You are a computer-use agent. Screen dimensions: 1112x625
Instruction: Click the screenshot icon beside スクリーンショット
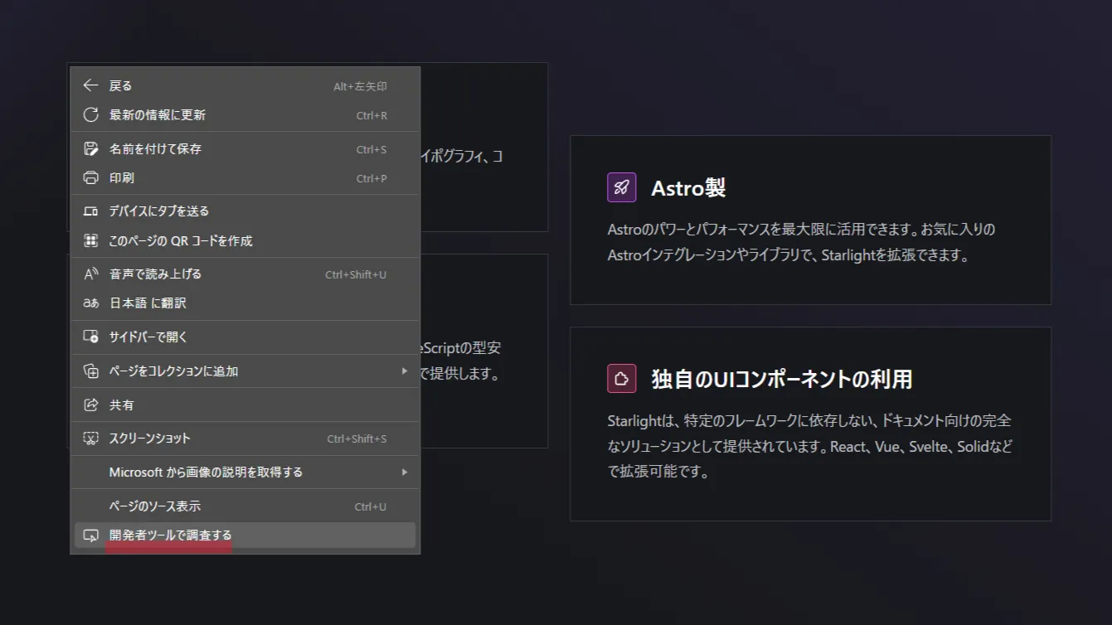pos(91,438)
